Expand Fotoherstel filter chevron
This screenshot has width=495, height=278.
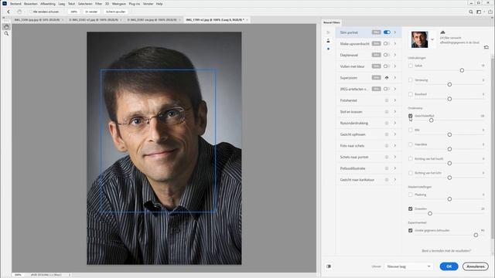point(395,100)
